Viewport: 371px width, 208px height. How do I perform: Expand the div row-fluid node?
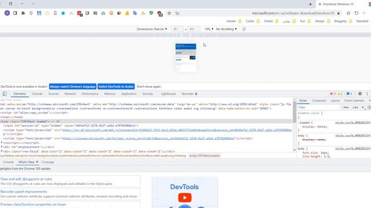(2, 151)
